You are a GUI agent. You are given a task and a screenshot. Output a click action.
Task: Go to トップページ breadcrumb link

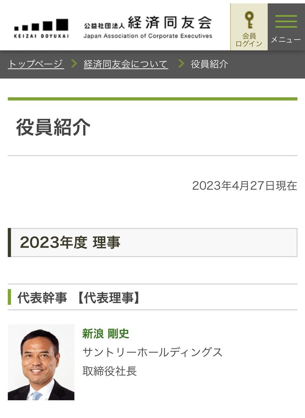[x=36, y=64]
